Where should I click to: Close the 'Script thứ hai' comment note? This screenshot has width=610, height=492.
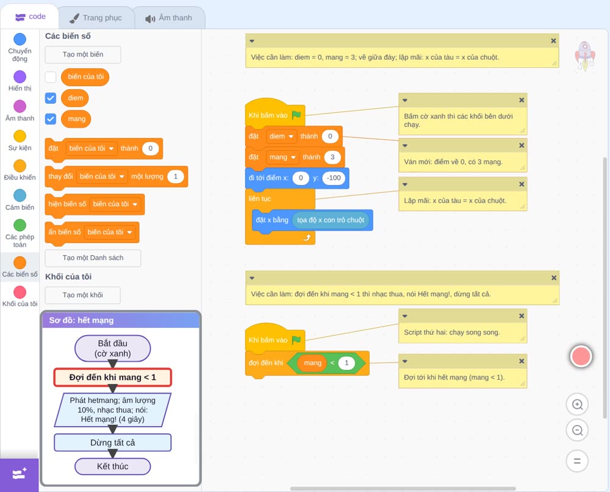[522, 316]
